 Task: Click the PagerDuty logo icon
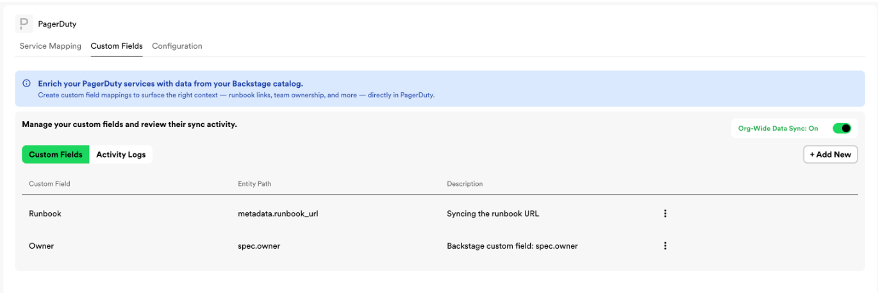pyautogui.click(x=24, y=24)
